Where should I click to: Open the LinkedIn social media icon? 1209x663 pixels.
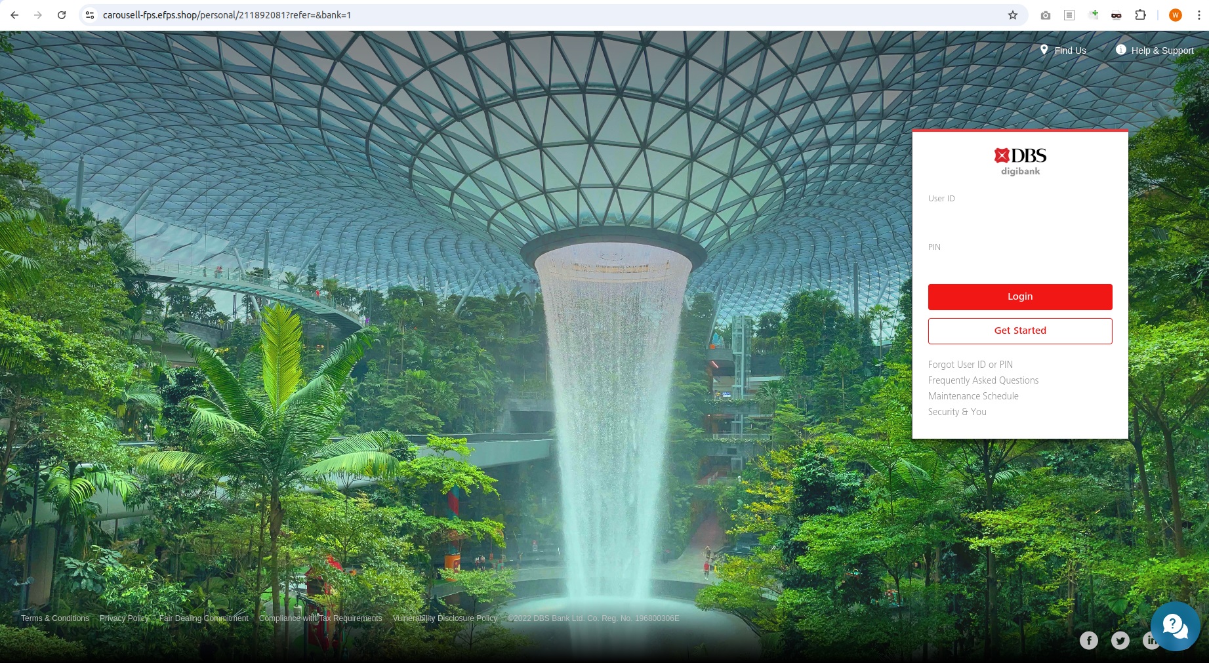point(1151,640)
